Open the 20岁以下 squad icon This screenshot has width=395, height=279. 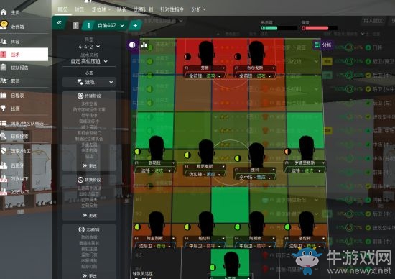click(x=4, y=192)
